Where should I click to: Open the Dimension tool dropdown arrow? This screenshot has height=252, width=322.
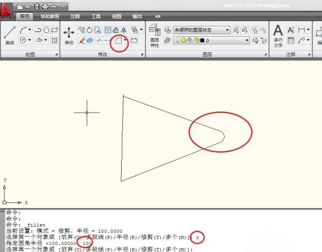click(x=308, y=30)
